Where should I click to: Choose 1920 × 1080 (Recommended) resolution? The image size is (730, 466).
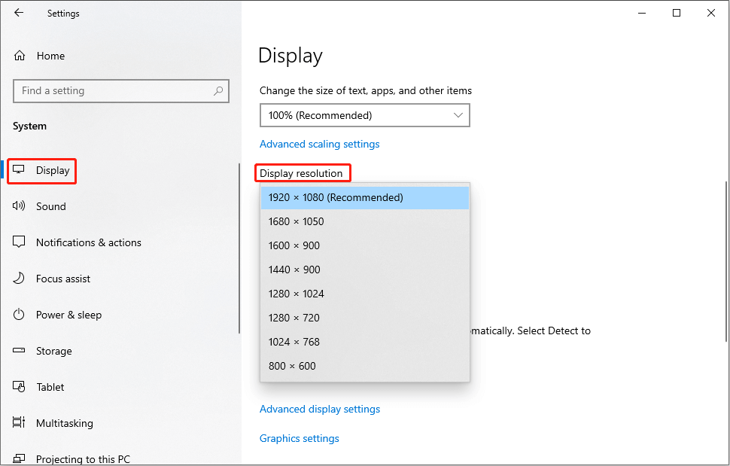364,198
